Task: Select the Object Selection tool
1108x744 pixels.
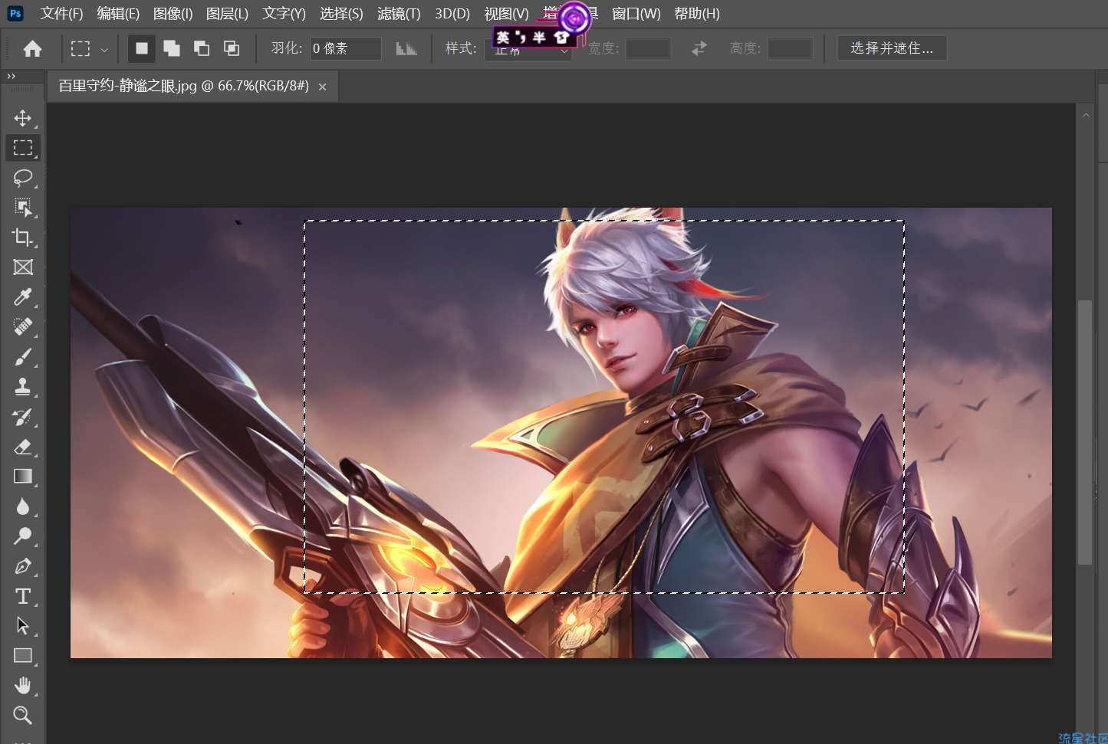Action: pos(22,208)
